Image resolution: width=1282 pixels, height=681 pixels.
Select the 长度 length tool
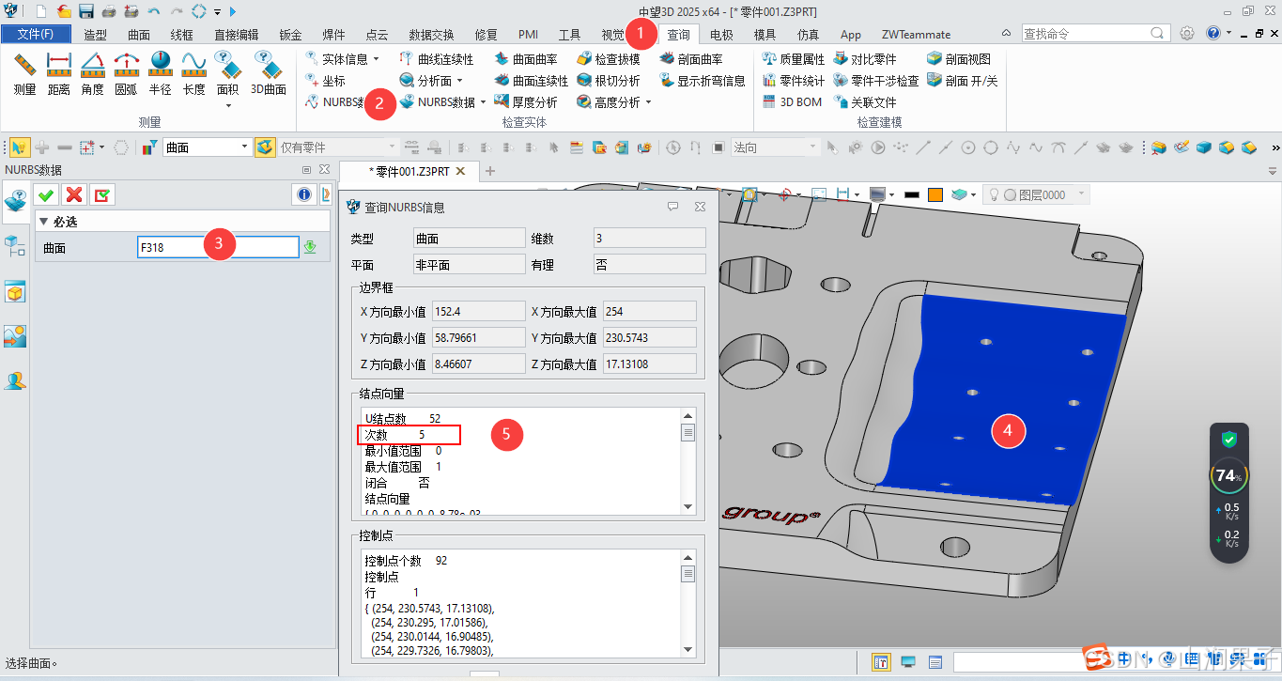pyautogui.click(x=193, y=74)
